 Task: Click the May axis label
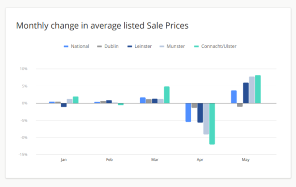point(245,160)
